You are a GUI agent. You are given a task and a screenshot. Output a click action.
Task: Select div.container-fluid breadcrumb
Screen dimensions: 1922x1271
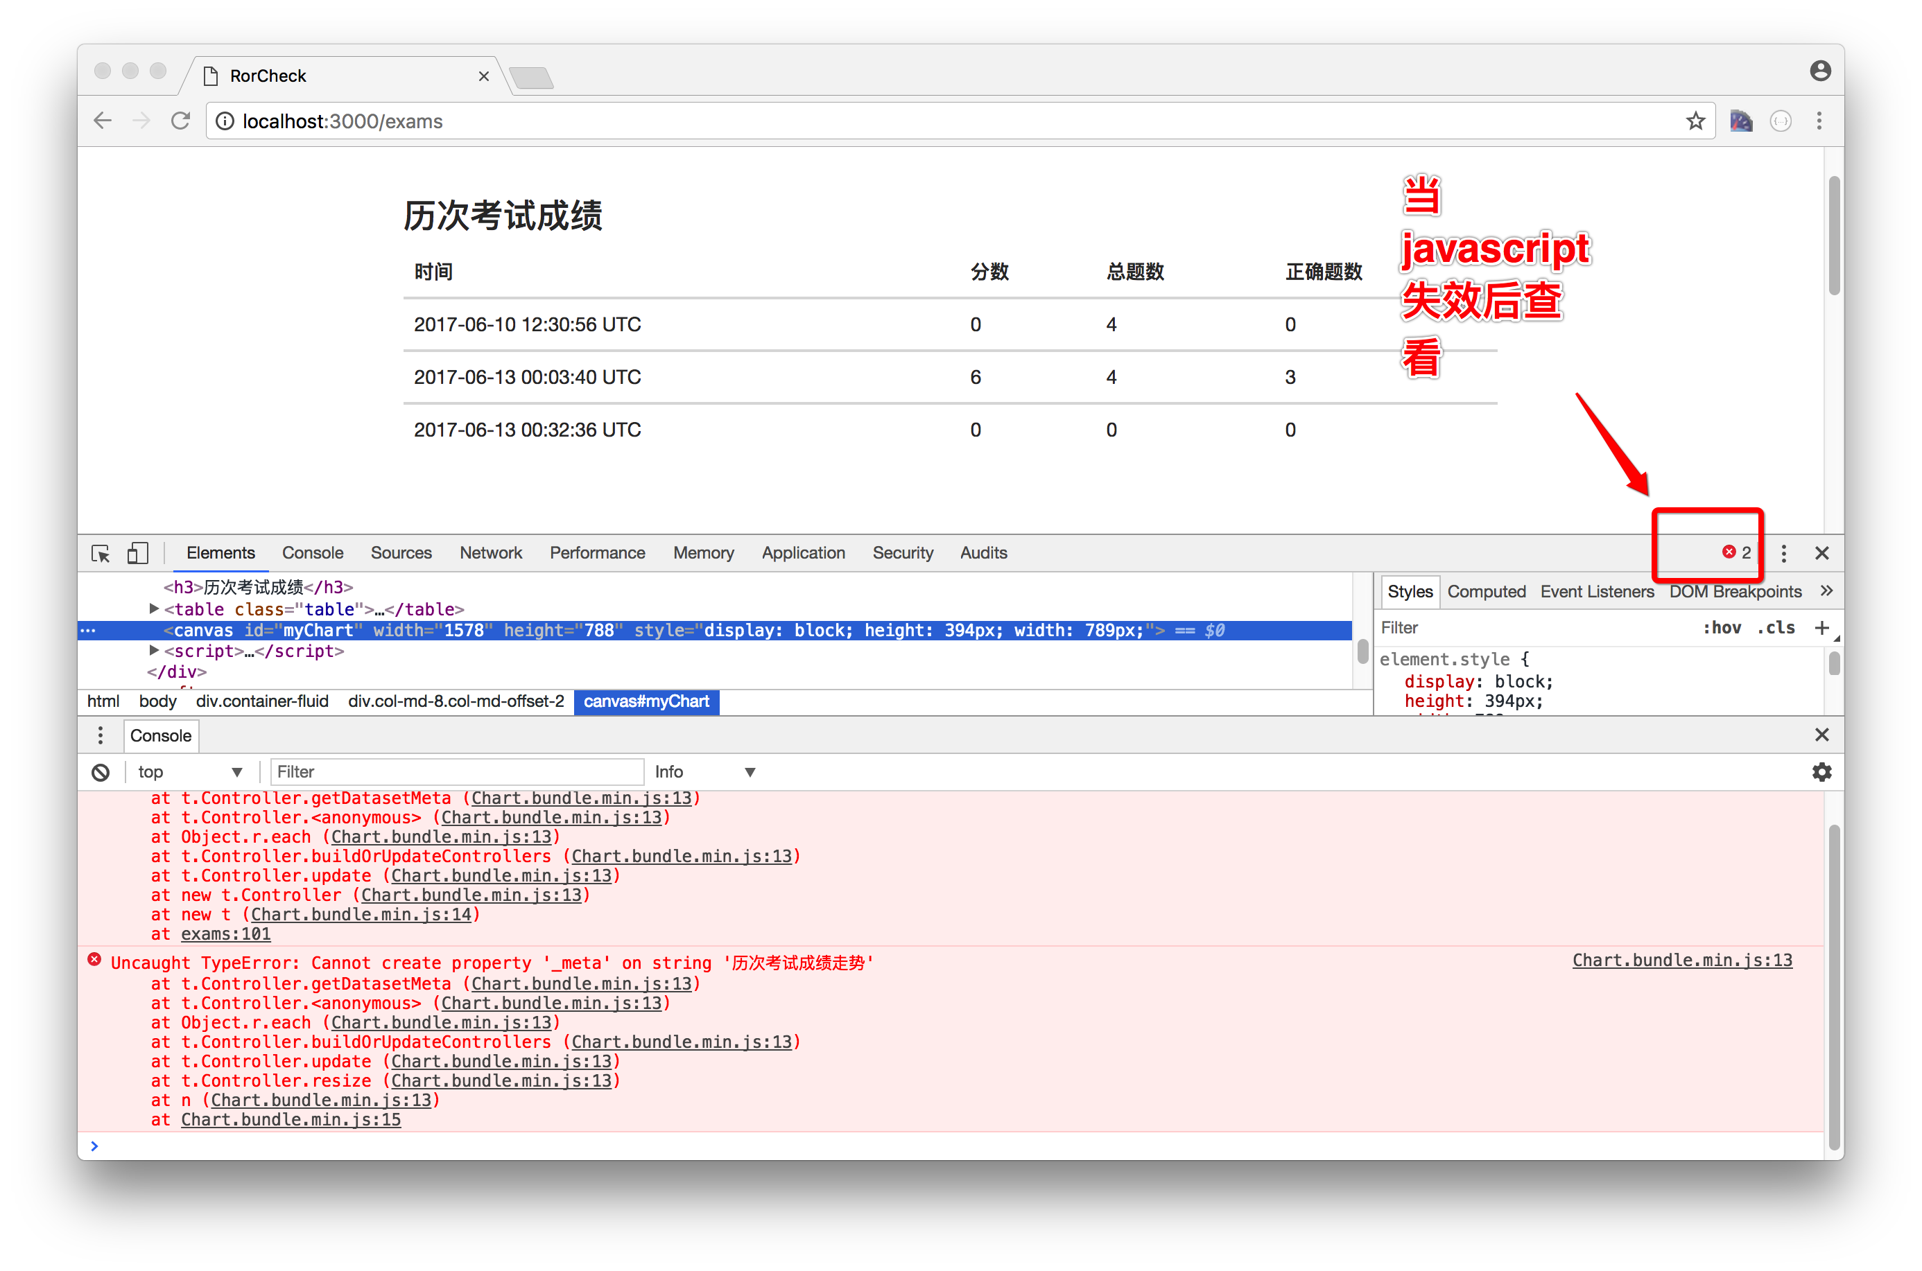point(262,701)
